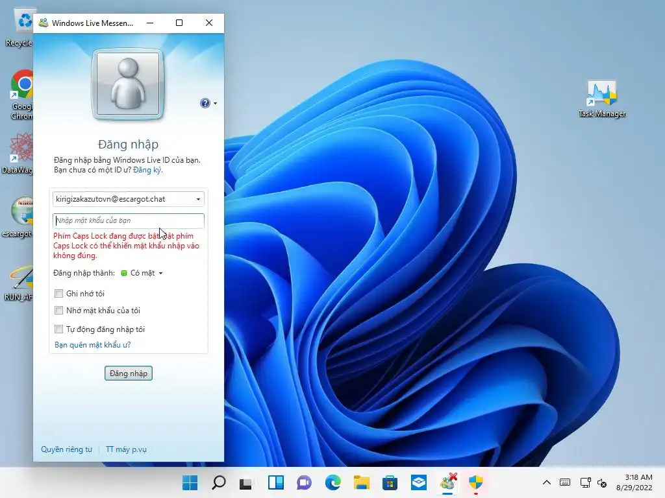Click the Đăng nhập heading text
Viewport: 665px width, 498px height.
128,144
